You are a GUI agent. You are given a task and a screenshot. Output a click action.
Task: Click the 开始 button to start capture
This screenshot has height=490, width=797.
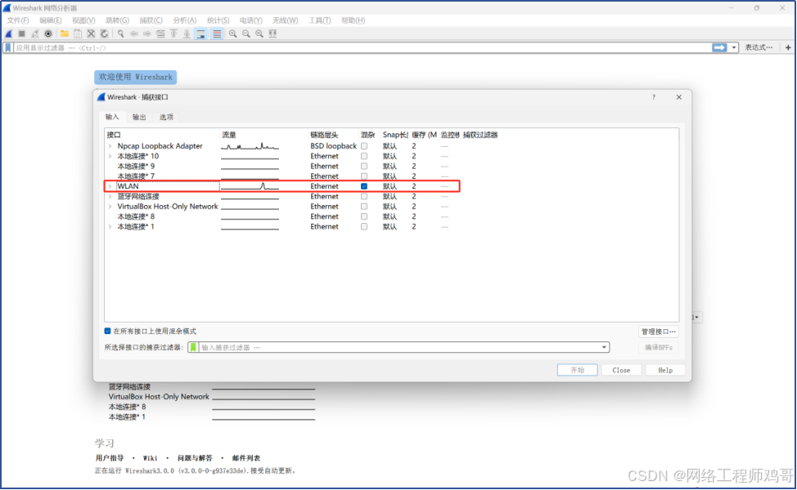click(578, 370)
